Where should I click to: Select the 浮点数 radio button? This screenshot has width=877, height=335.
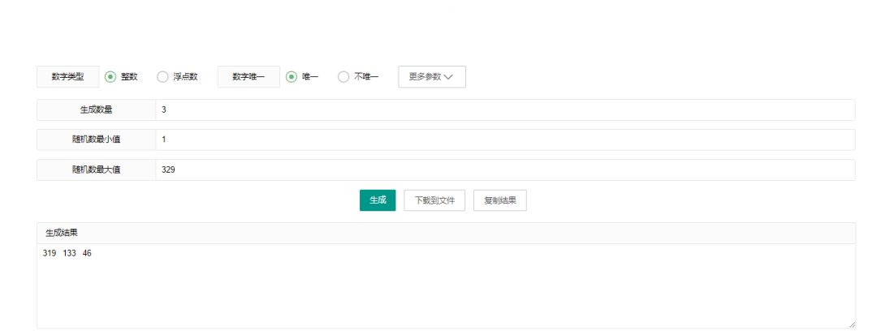(x=162, y=77)
